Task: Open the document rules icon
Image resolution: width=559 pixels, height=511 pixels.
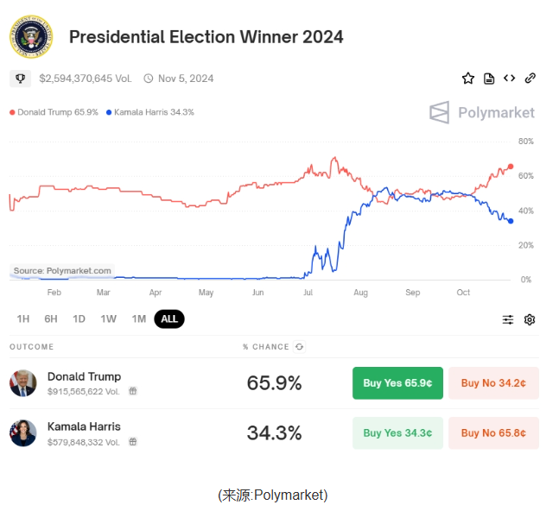Action: click(x=489, y=79)
